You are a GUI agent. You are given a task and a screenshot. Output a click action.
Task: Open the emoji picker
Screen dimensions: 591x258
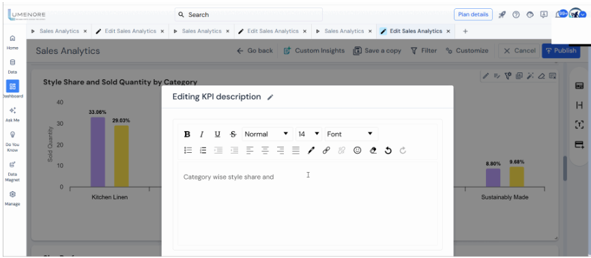(x=358, y=150)
